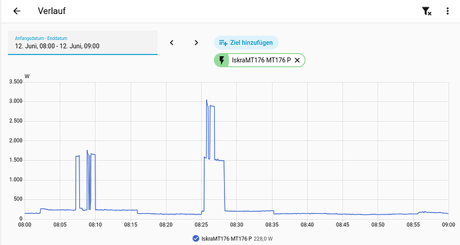Click the 08:35 time axis label
The image size is (460, 245).
[272, 225]
